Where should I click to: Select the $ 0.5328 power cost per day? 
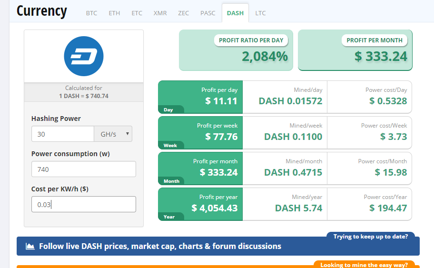click(388, 101)
